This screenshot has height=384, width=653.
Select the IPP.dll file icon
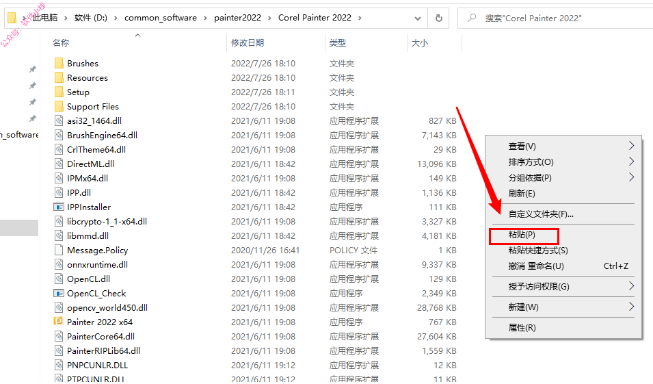59,192
